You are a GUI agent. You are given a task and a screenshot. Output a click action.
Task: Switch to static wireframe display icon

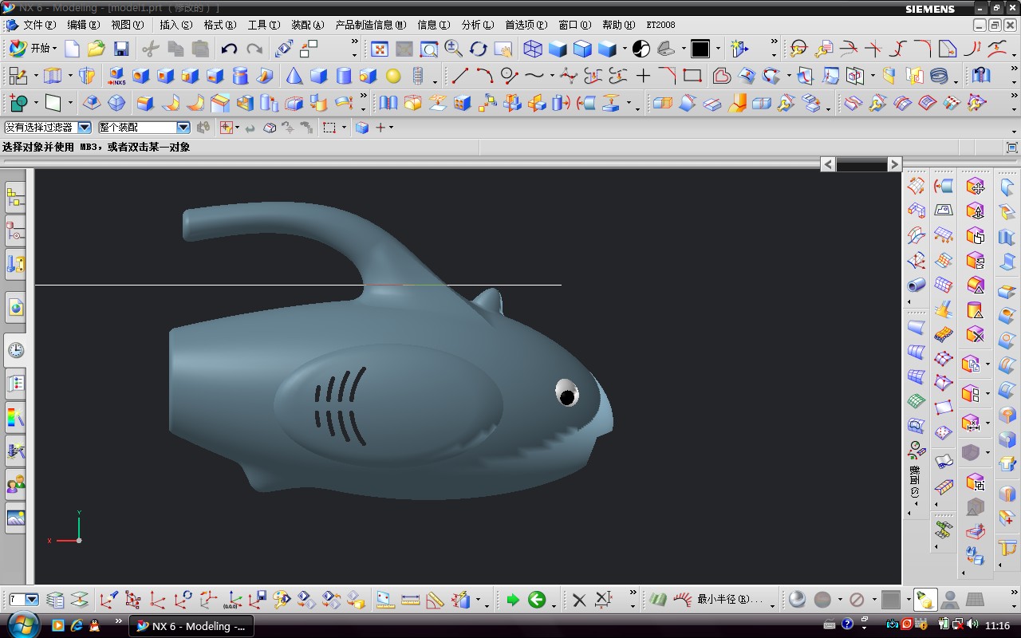point(533,49)
